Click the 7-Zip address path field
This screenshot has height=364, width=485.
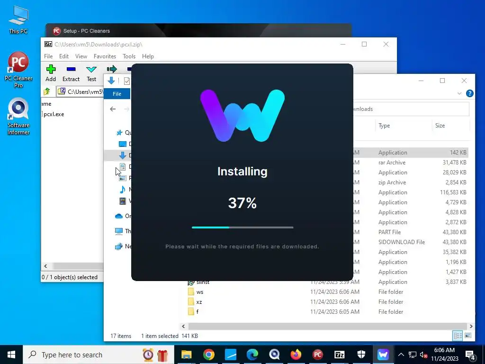pos(81,91)
